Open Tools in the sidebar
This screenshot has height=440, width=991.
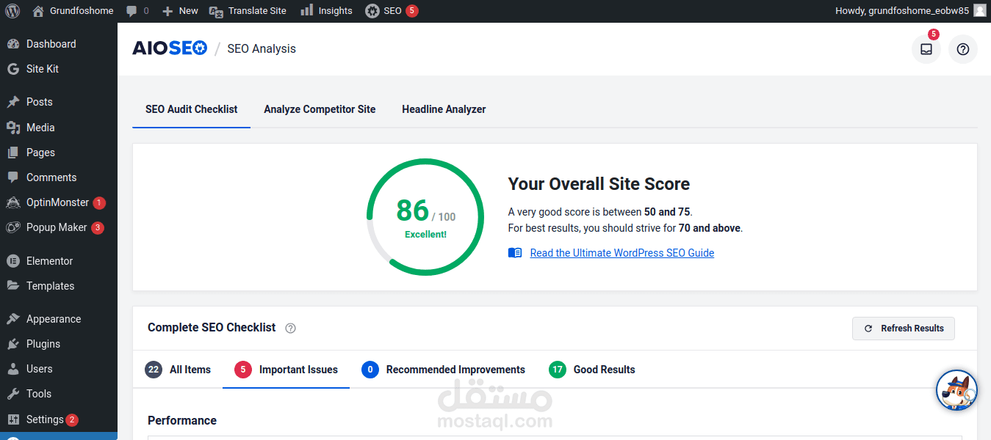(x=59, y=394)
